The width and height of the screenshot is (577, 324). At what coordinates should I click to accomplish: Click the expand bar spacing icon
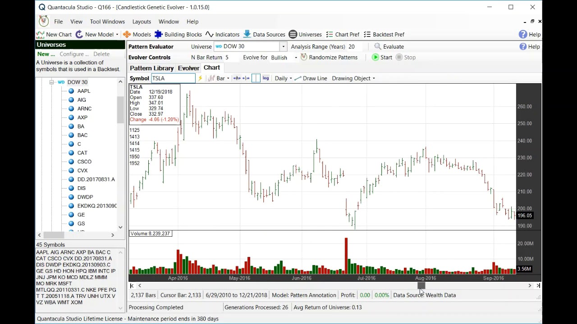[246, 78]
